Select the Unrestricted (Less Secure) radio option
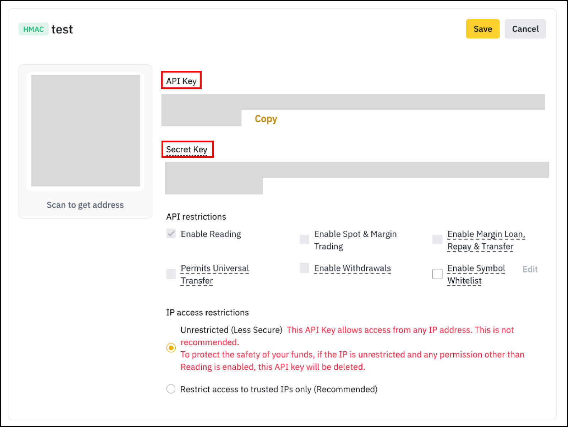Screen dimensions: 568x427 (x=171, y=348)
